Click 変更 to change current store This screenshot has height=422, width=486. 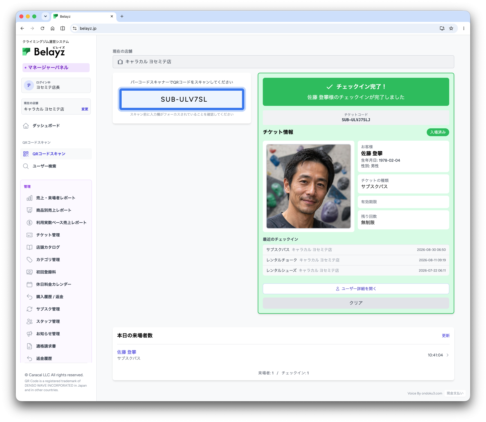[x=85, y=109]
